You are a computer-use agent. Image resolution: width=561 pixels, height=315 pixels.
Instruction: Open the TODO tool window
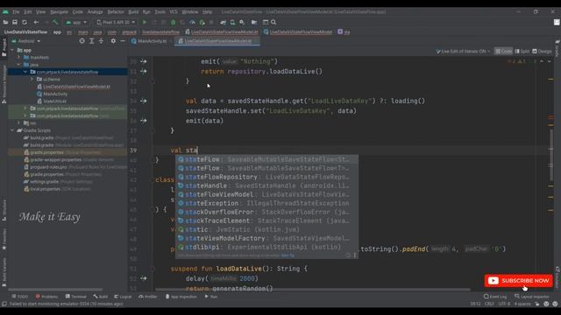[x=19, y=297]
